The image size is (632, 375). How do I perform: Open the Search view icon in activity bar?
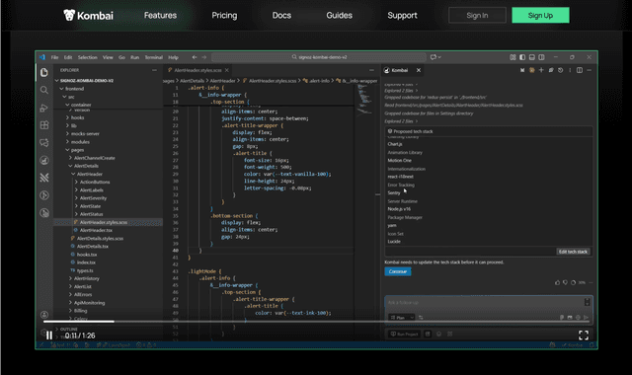click(x=44, y=90)
